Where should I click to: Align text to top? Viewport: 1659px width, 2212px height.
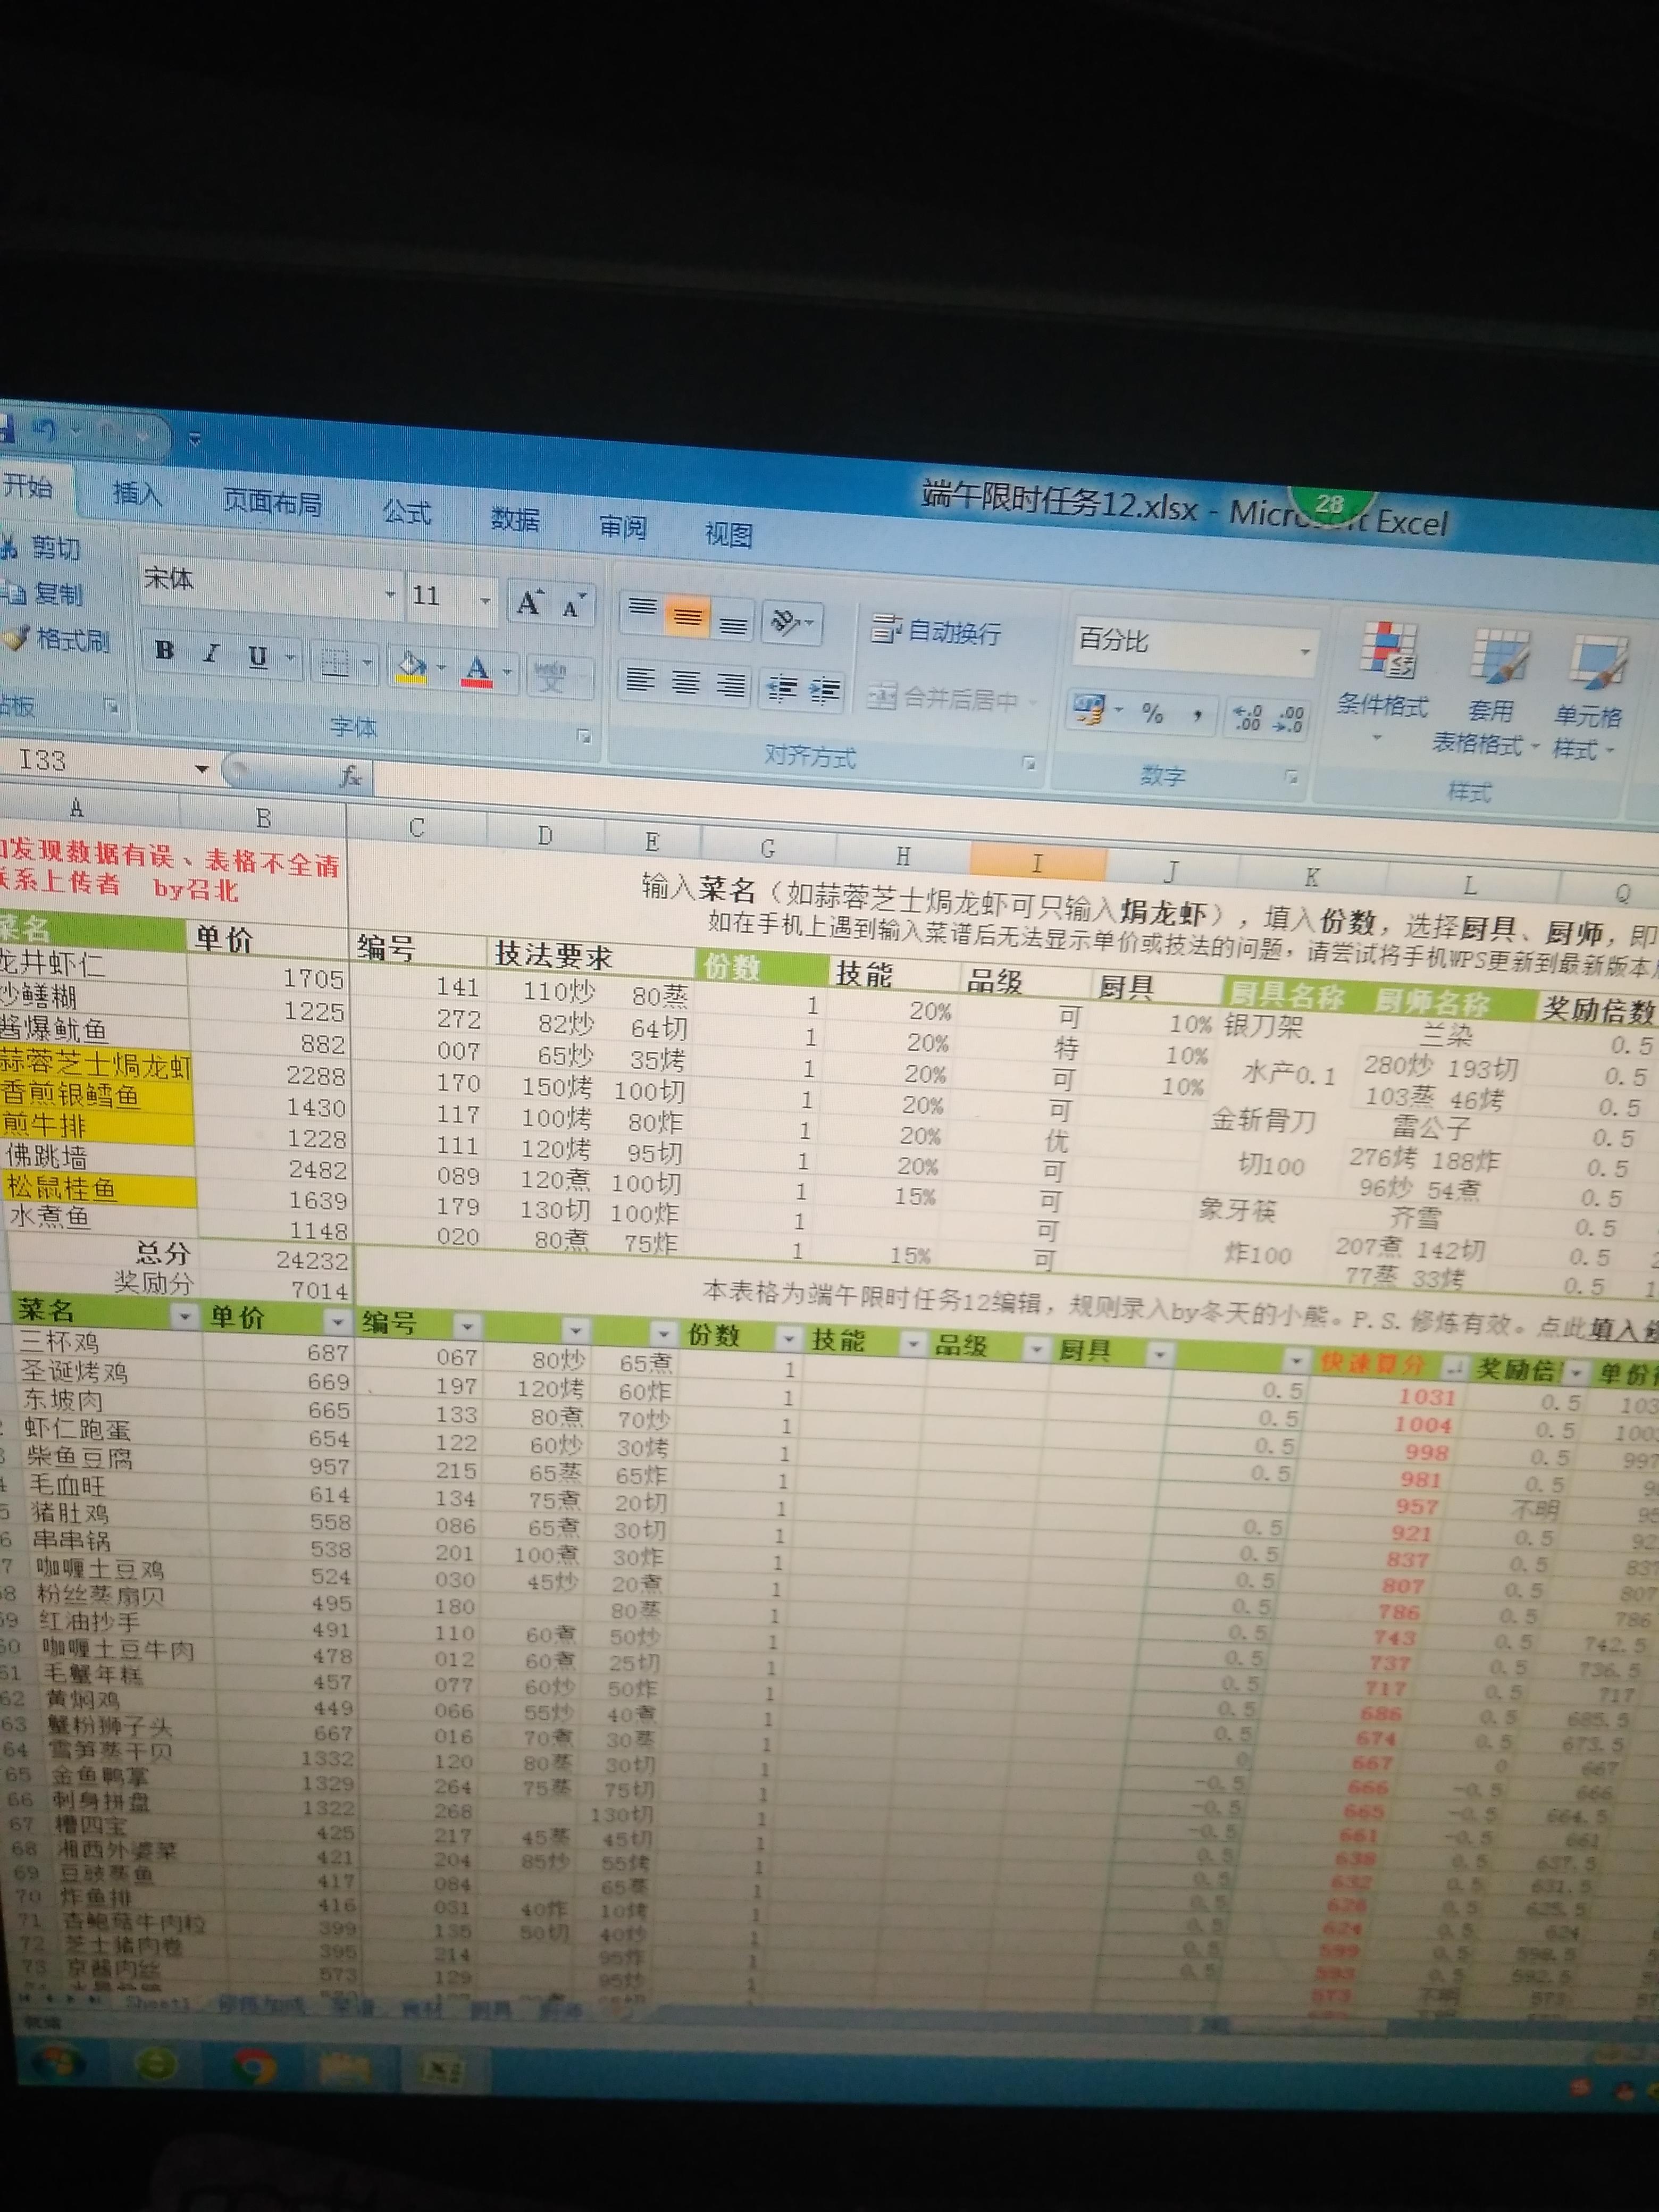(x=642, y=609)
